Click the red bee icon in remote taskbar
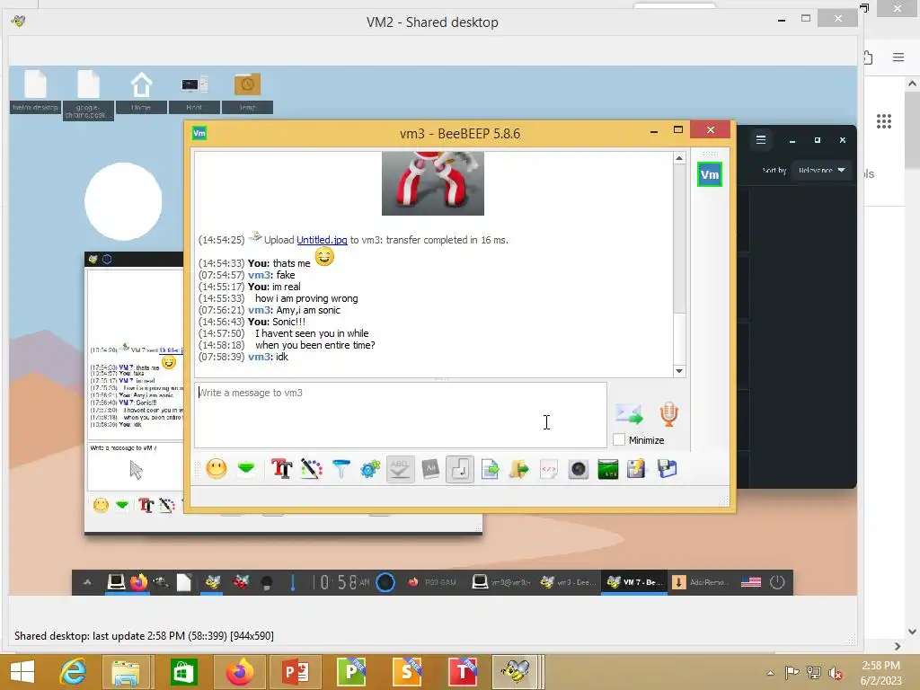 click(x=240, y=582)
